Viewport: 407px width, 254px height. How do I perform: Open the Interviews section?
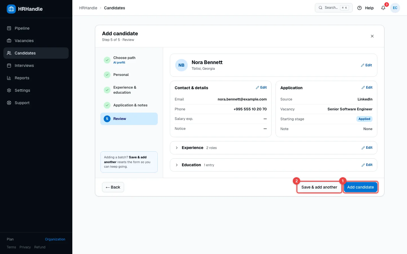[36, 65]
